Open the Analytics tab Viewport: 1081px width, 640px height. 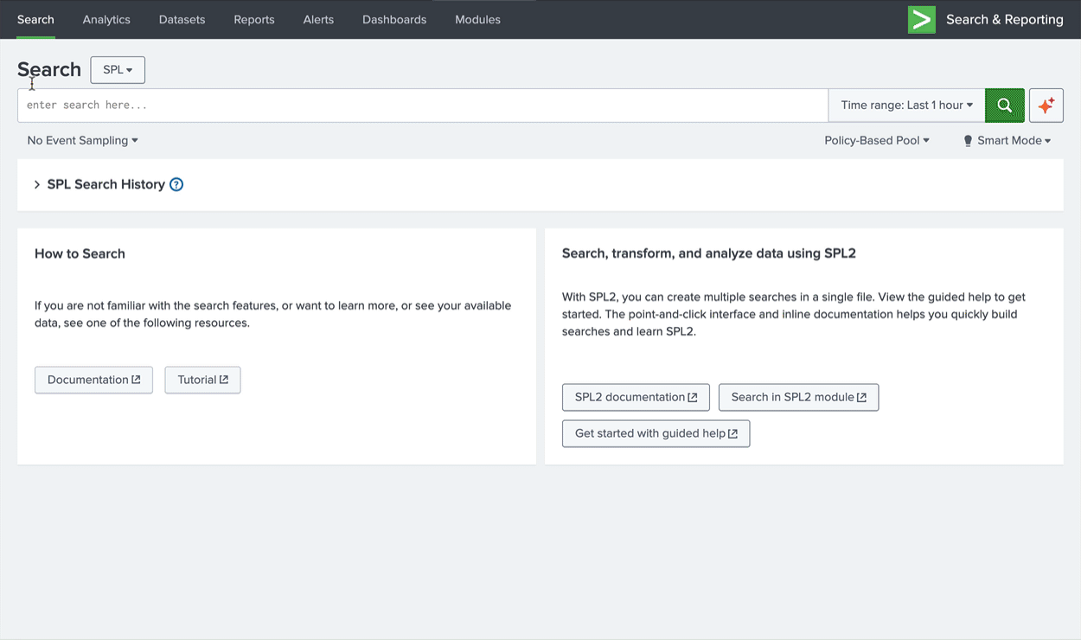106,20
